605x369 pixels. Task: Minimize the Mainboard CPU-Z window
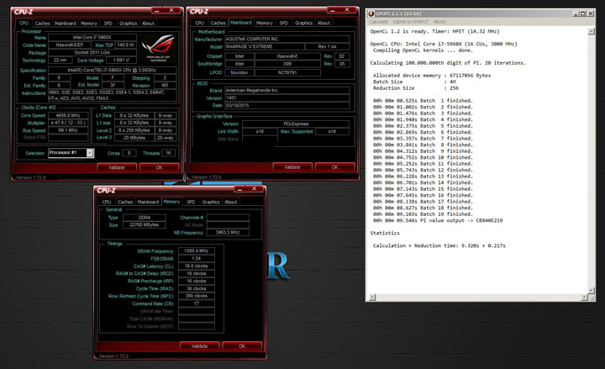pos(333,10)
